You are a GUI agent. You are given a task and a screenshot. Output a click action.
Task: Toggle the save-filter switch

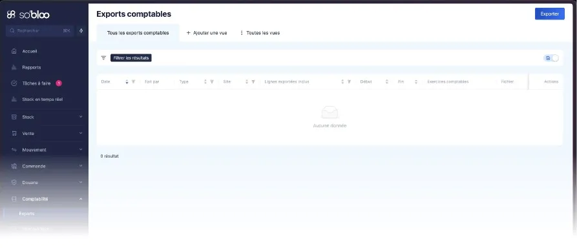pos(551,58)
